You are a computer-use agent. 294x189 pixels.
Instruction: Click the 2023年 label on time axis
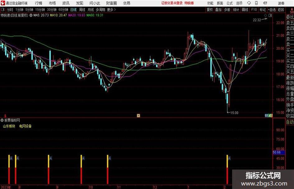6,187
